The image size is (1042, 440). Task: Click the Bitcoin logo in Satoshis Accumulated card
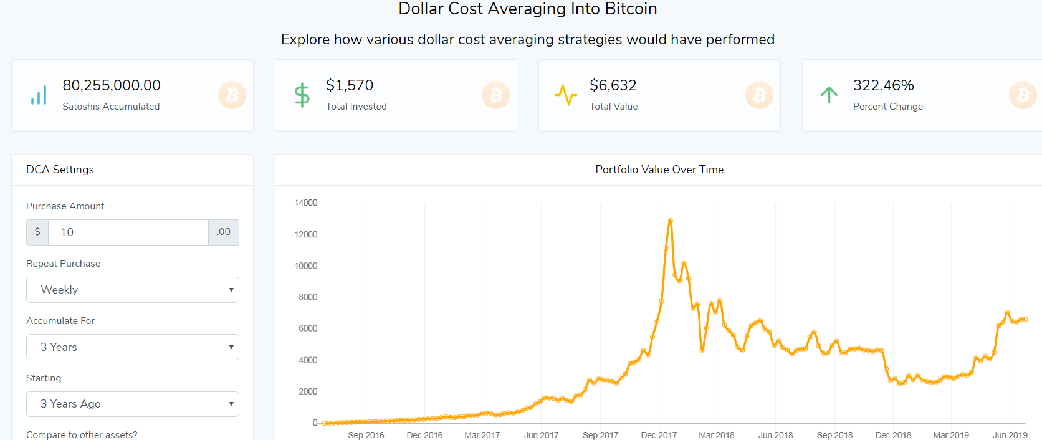232,95
